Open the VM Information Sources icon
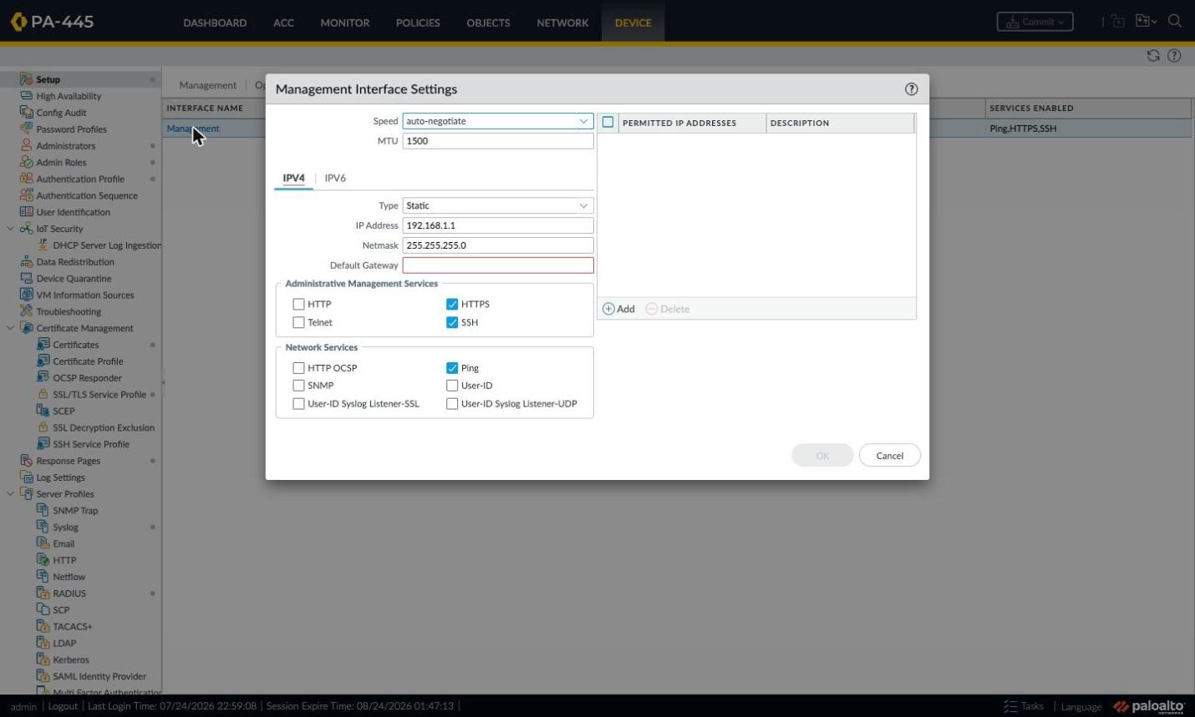Image resolution: width=1195 pixels, height=717 pixels. pos(26,295)
